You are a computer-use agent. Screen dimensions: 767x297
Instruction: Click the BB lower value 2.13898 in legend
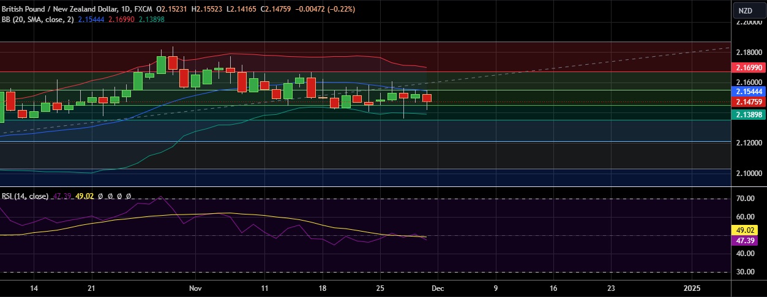[x=151, y=20]
